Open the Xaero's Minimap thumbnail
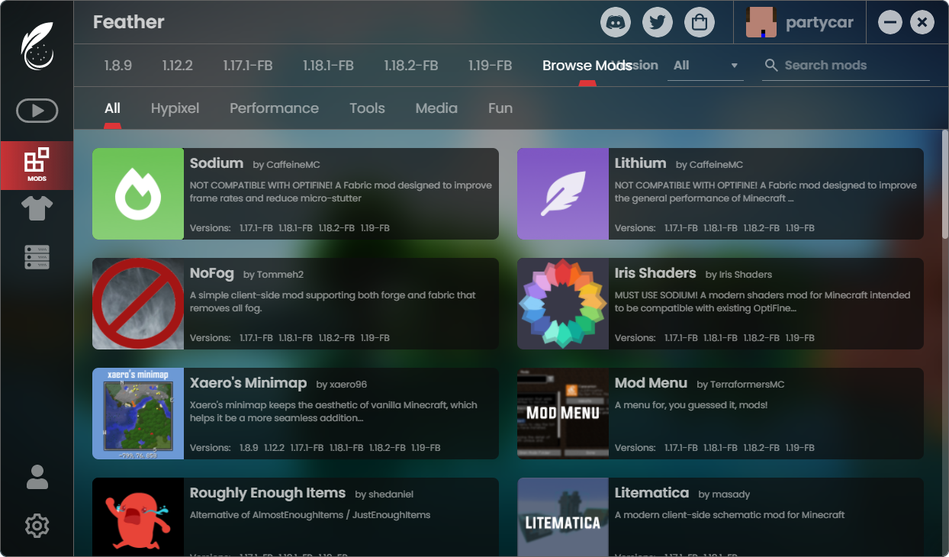This screenshot has width=949, height=557. click(138, 414)
